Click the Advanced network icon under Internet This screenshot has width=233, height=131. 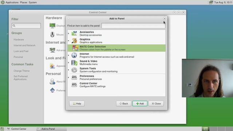[x=52, y=50]
